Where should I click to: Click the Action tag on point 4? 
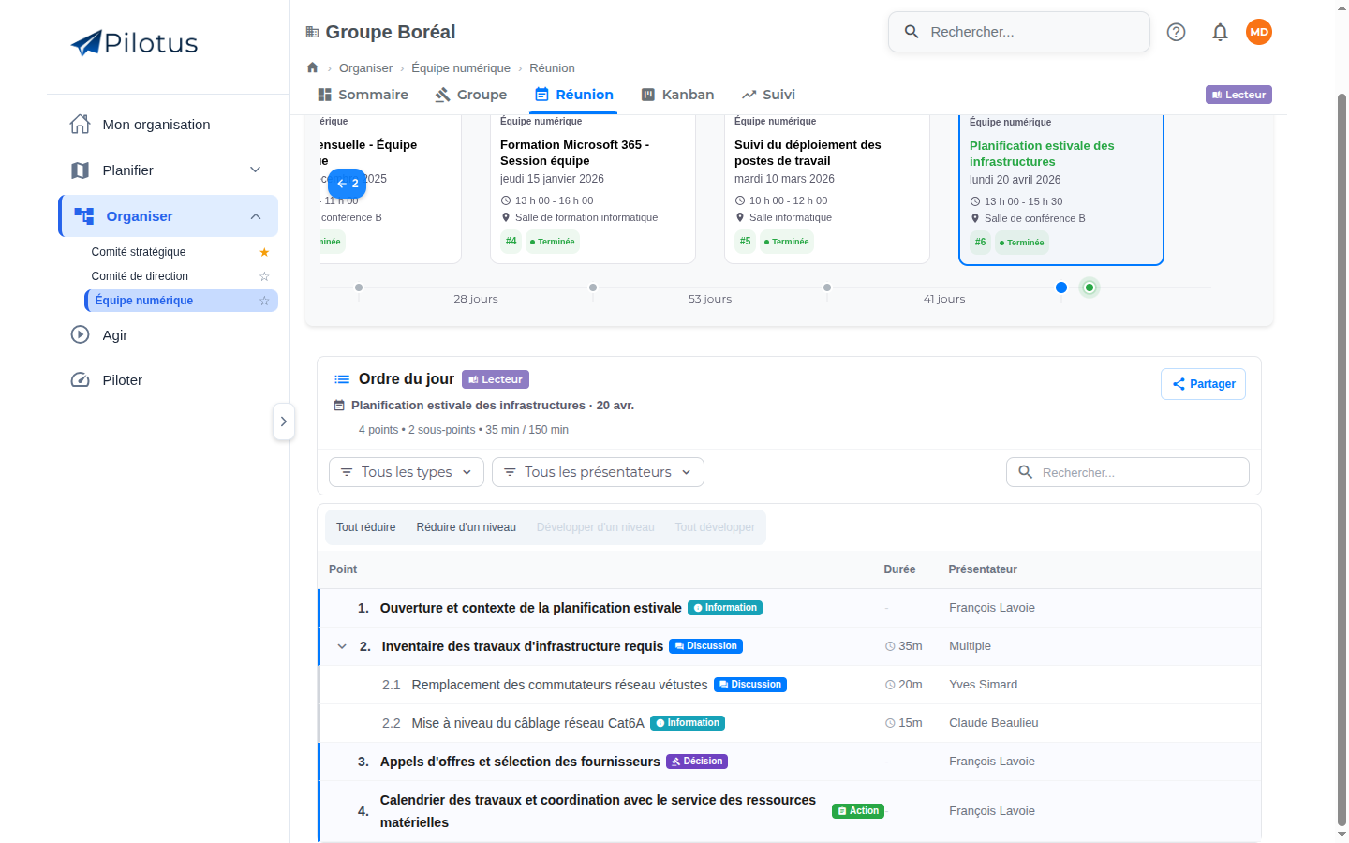[858, 811]
